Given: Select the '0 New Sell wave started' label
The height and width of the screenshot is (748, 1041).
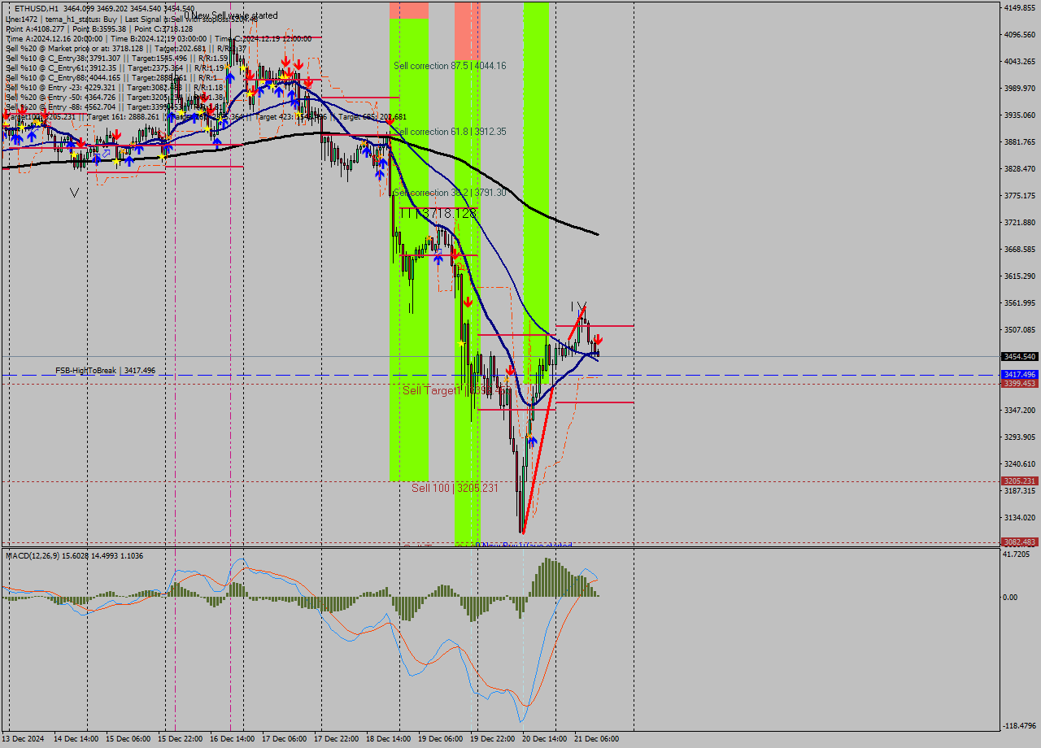Looking at the screenshot, I should tap(231, 15).
